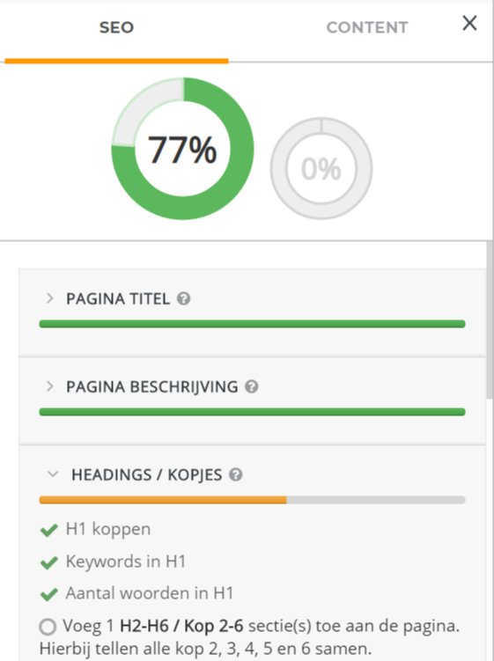Collapse the Headings / Kopjes section chevron
This screenshot has width=494, height=661.
click(x=53, y=474)
